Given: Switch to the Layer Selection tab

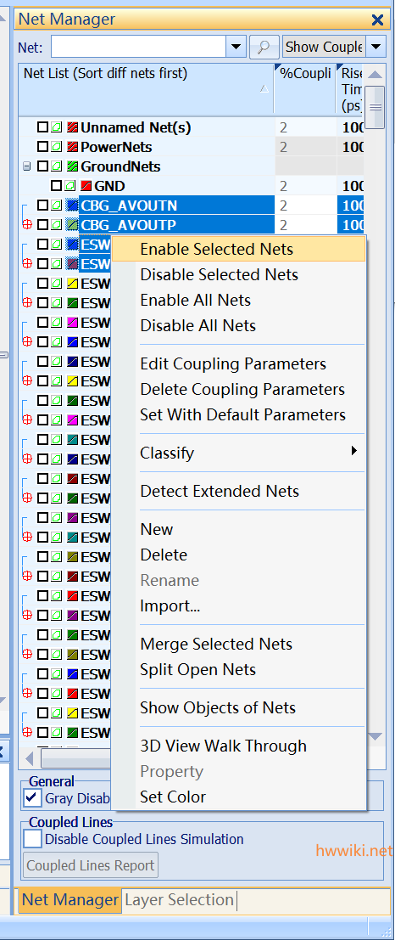Looking at the screenshot, I should click(x=179, y=899).
